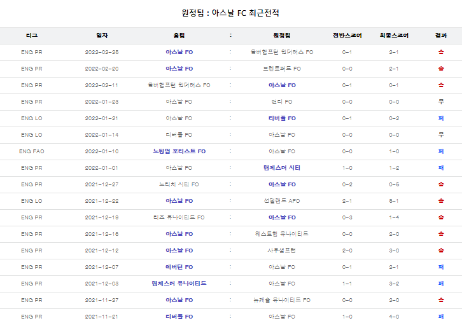This screenshot has height=323, width=462.
Task: Select the date 2021-11-21
Action: pos(102,317)
